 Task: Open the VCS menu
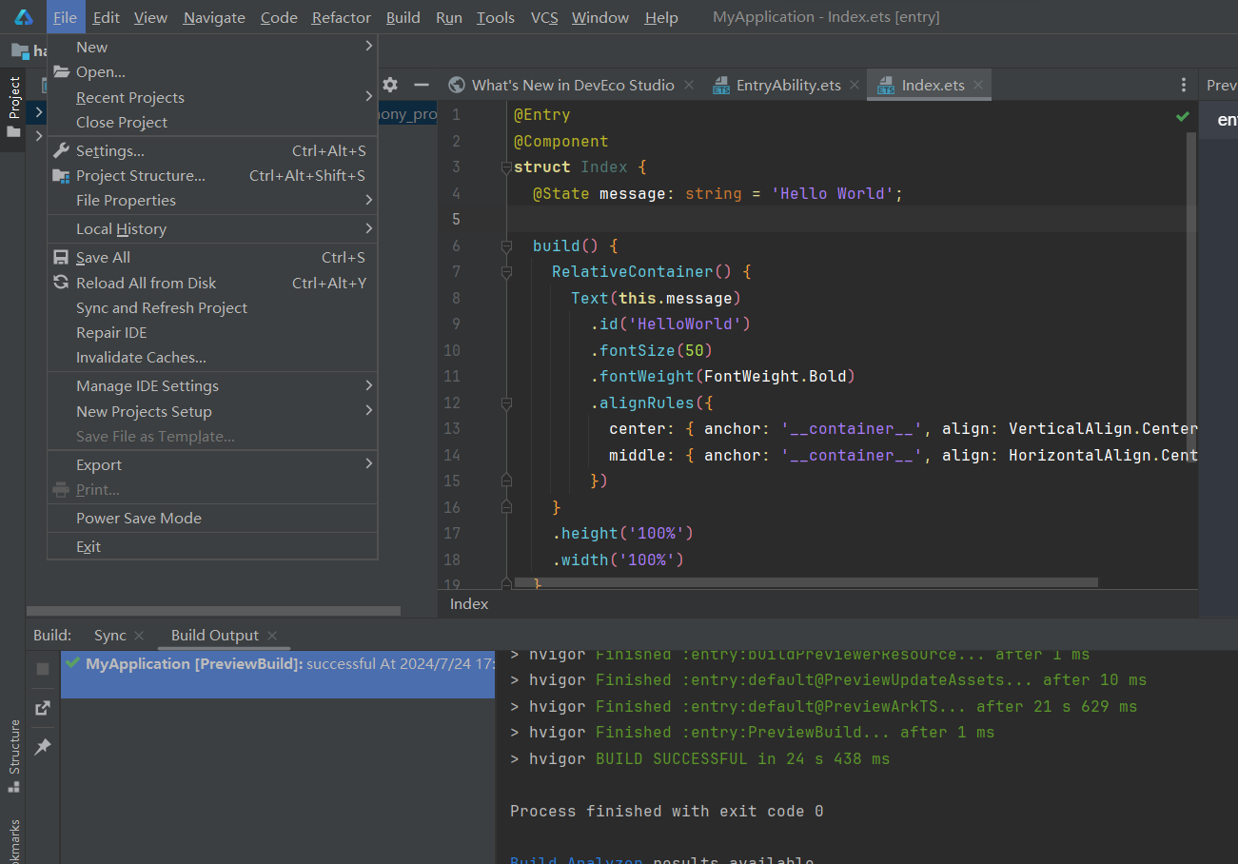pos(544,17)
